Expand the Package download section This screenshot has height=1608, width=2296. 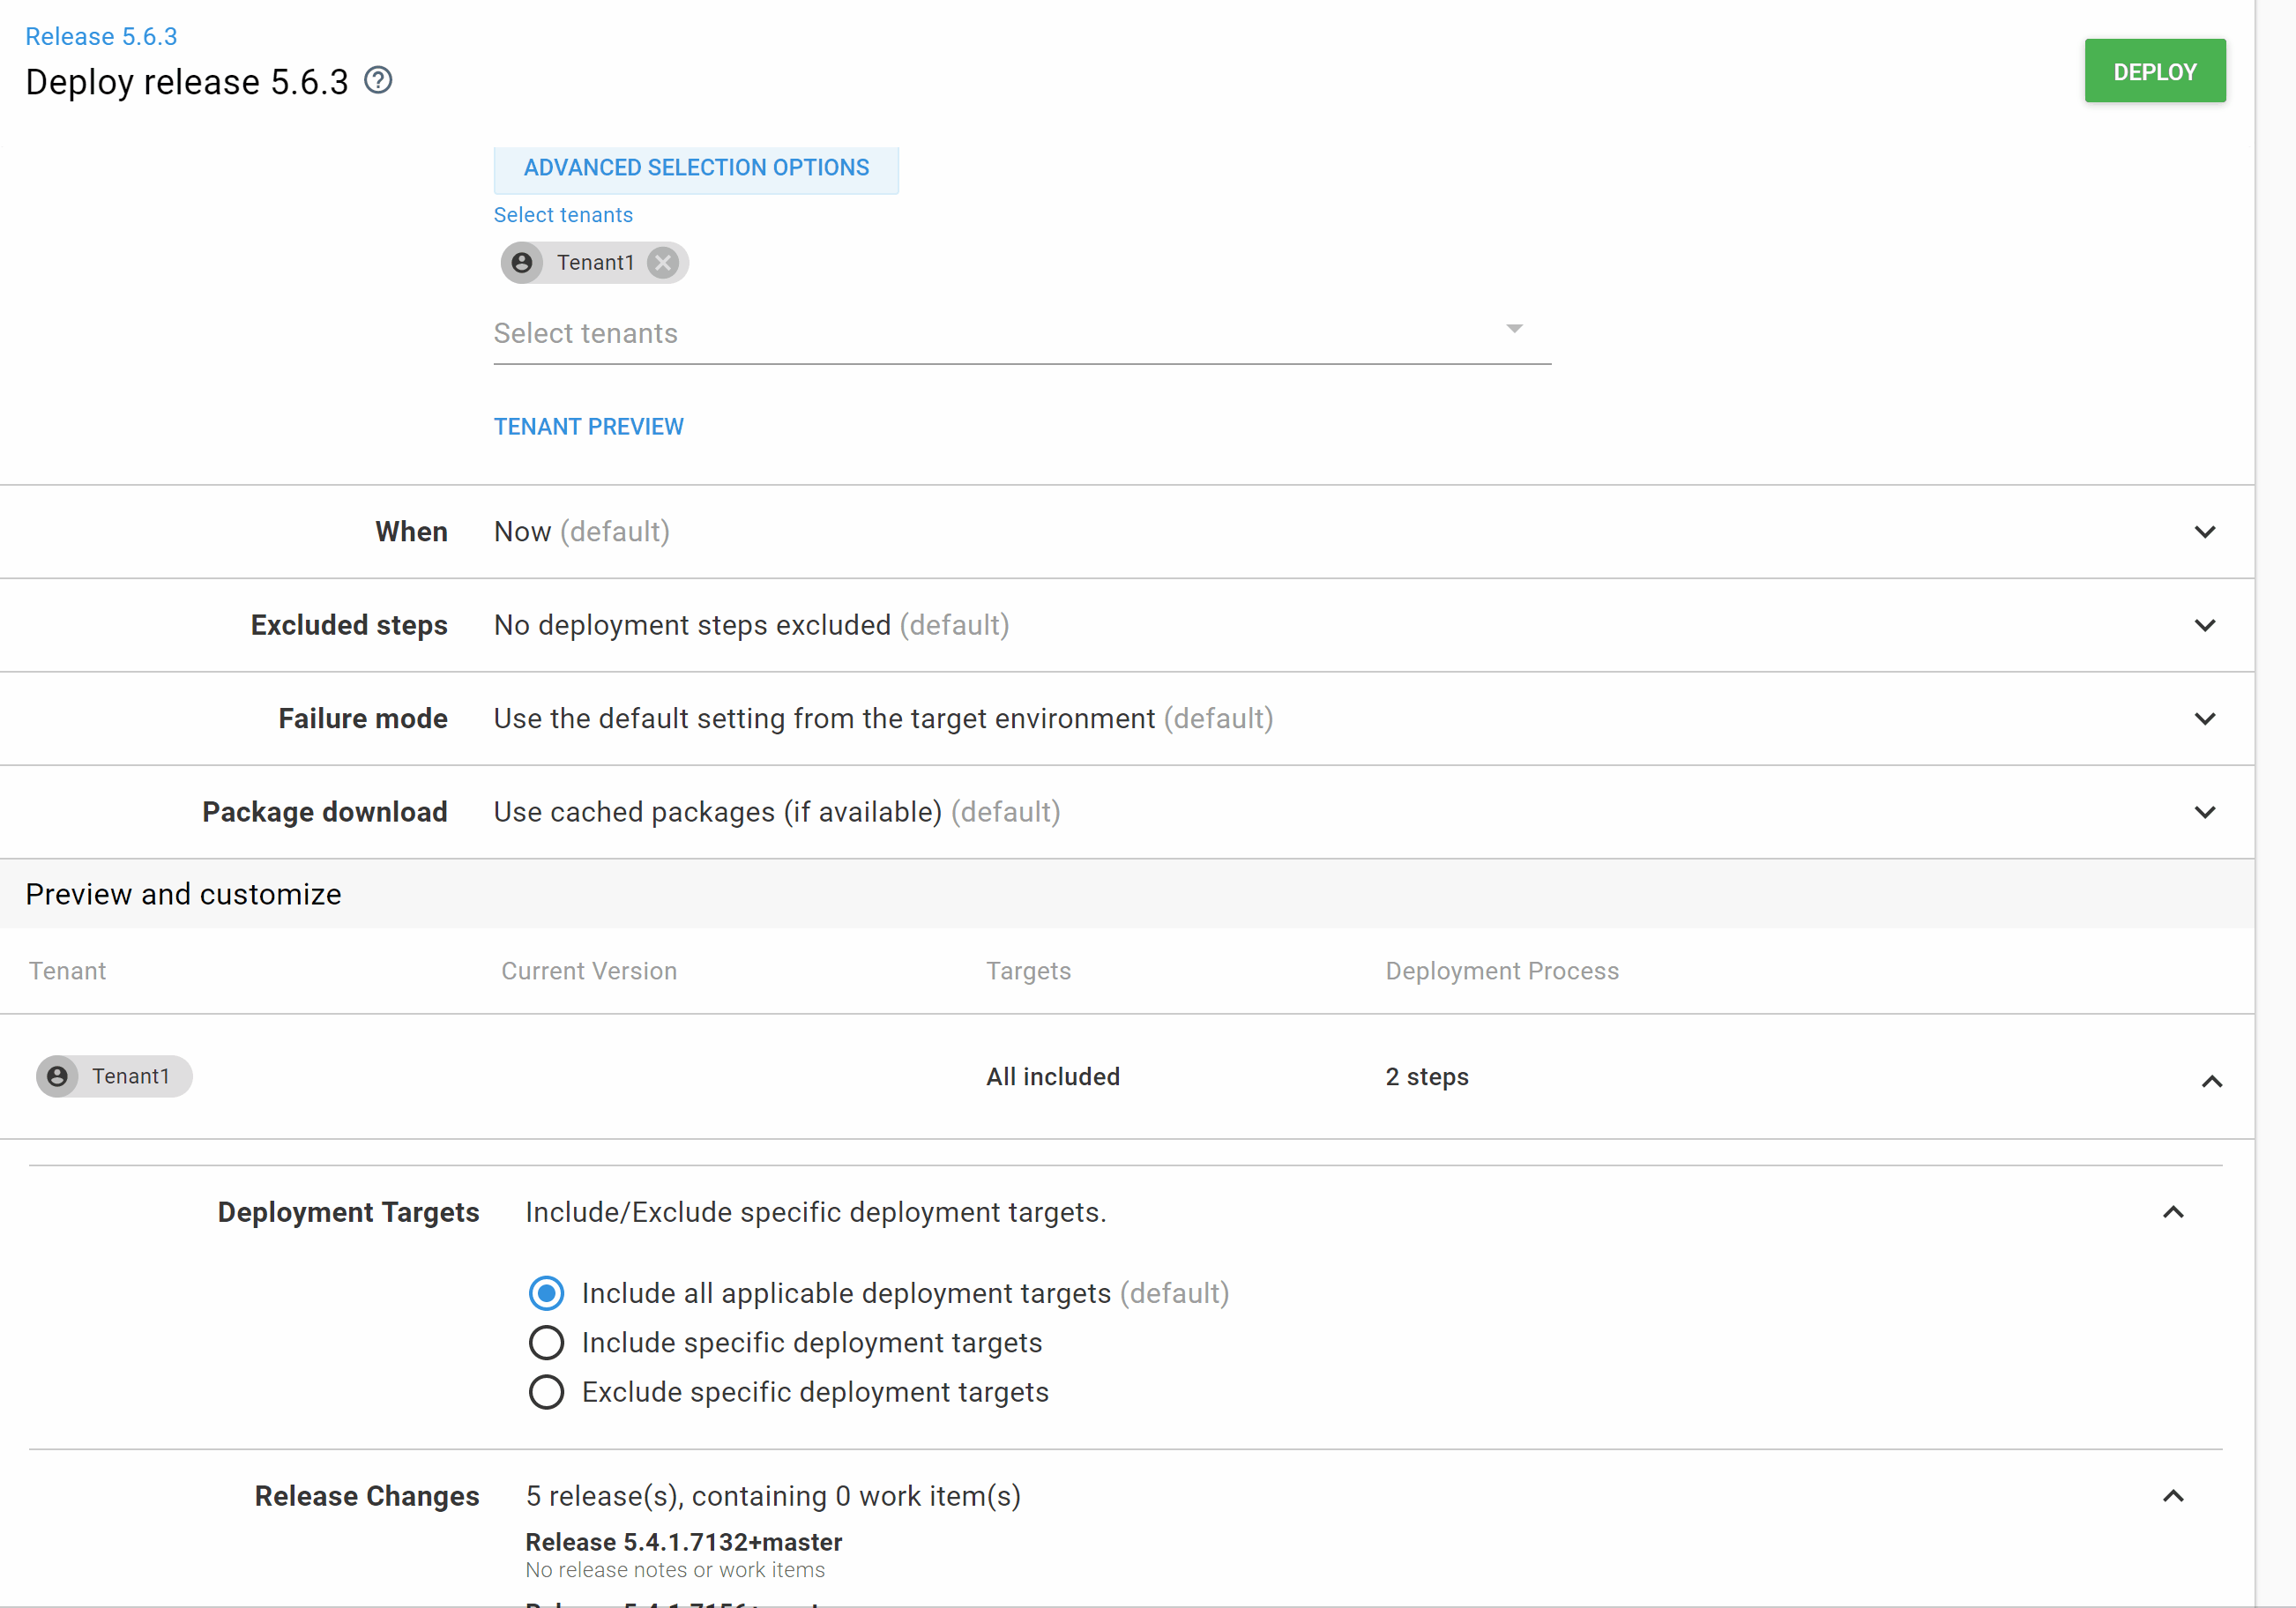pos(2204,811)
